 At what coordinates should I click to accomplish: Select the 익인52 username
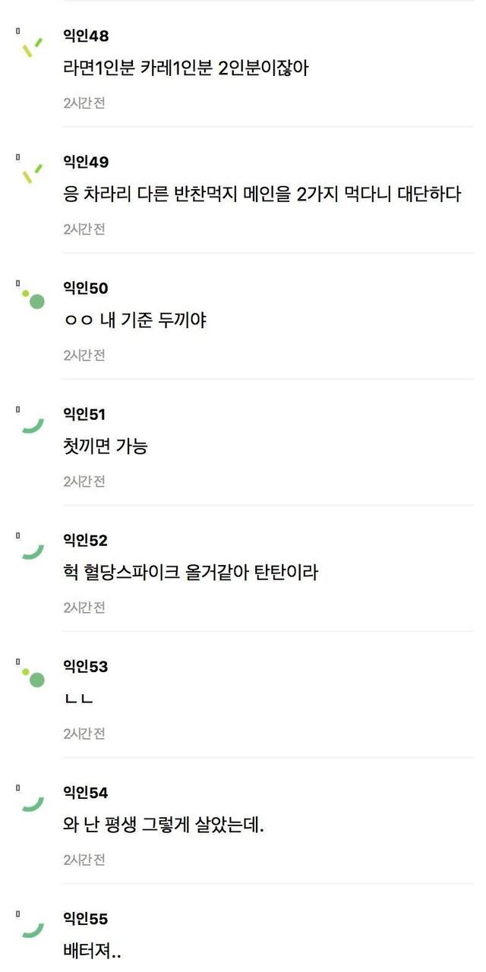tap(86, 540)
